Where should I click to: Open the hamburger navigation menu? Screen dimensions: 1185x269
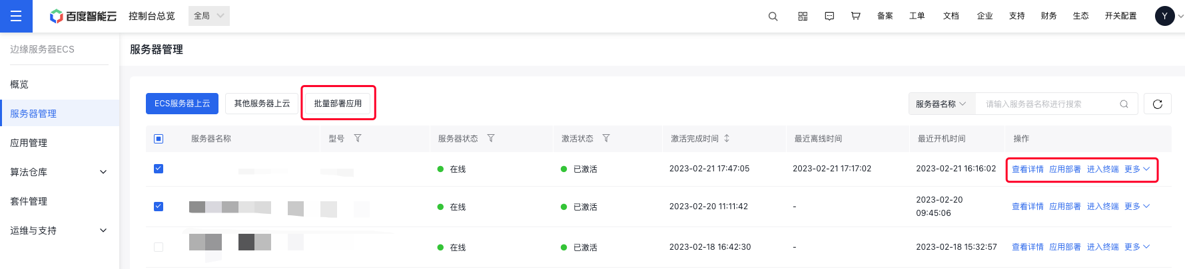click(16, 16)
